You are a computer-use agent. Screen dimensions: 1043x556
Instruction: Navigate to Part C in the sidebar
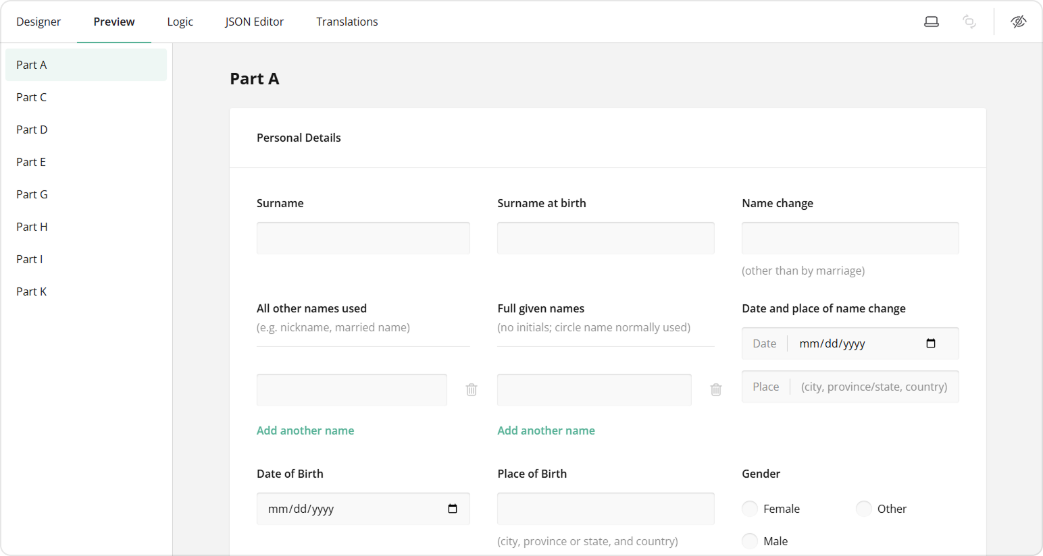point(31,96)
